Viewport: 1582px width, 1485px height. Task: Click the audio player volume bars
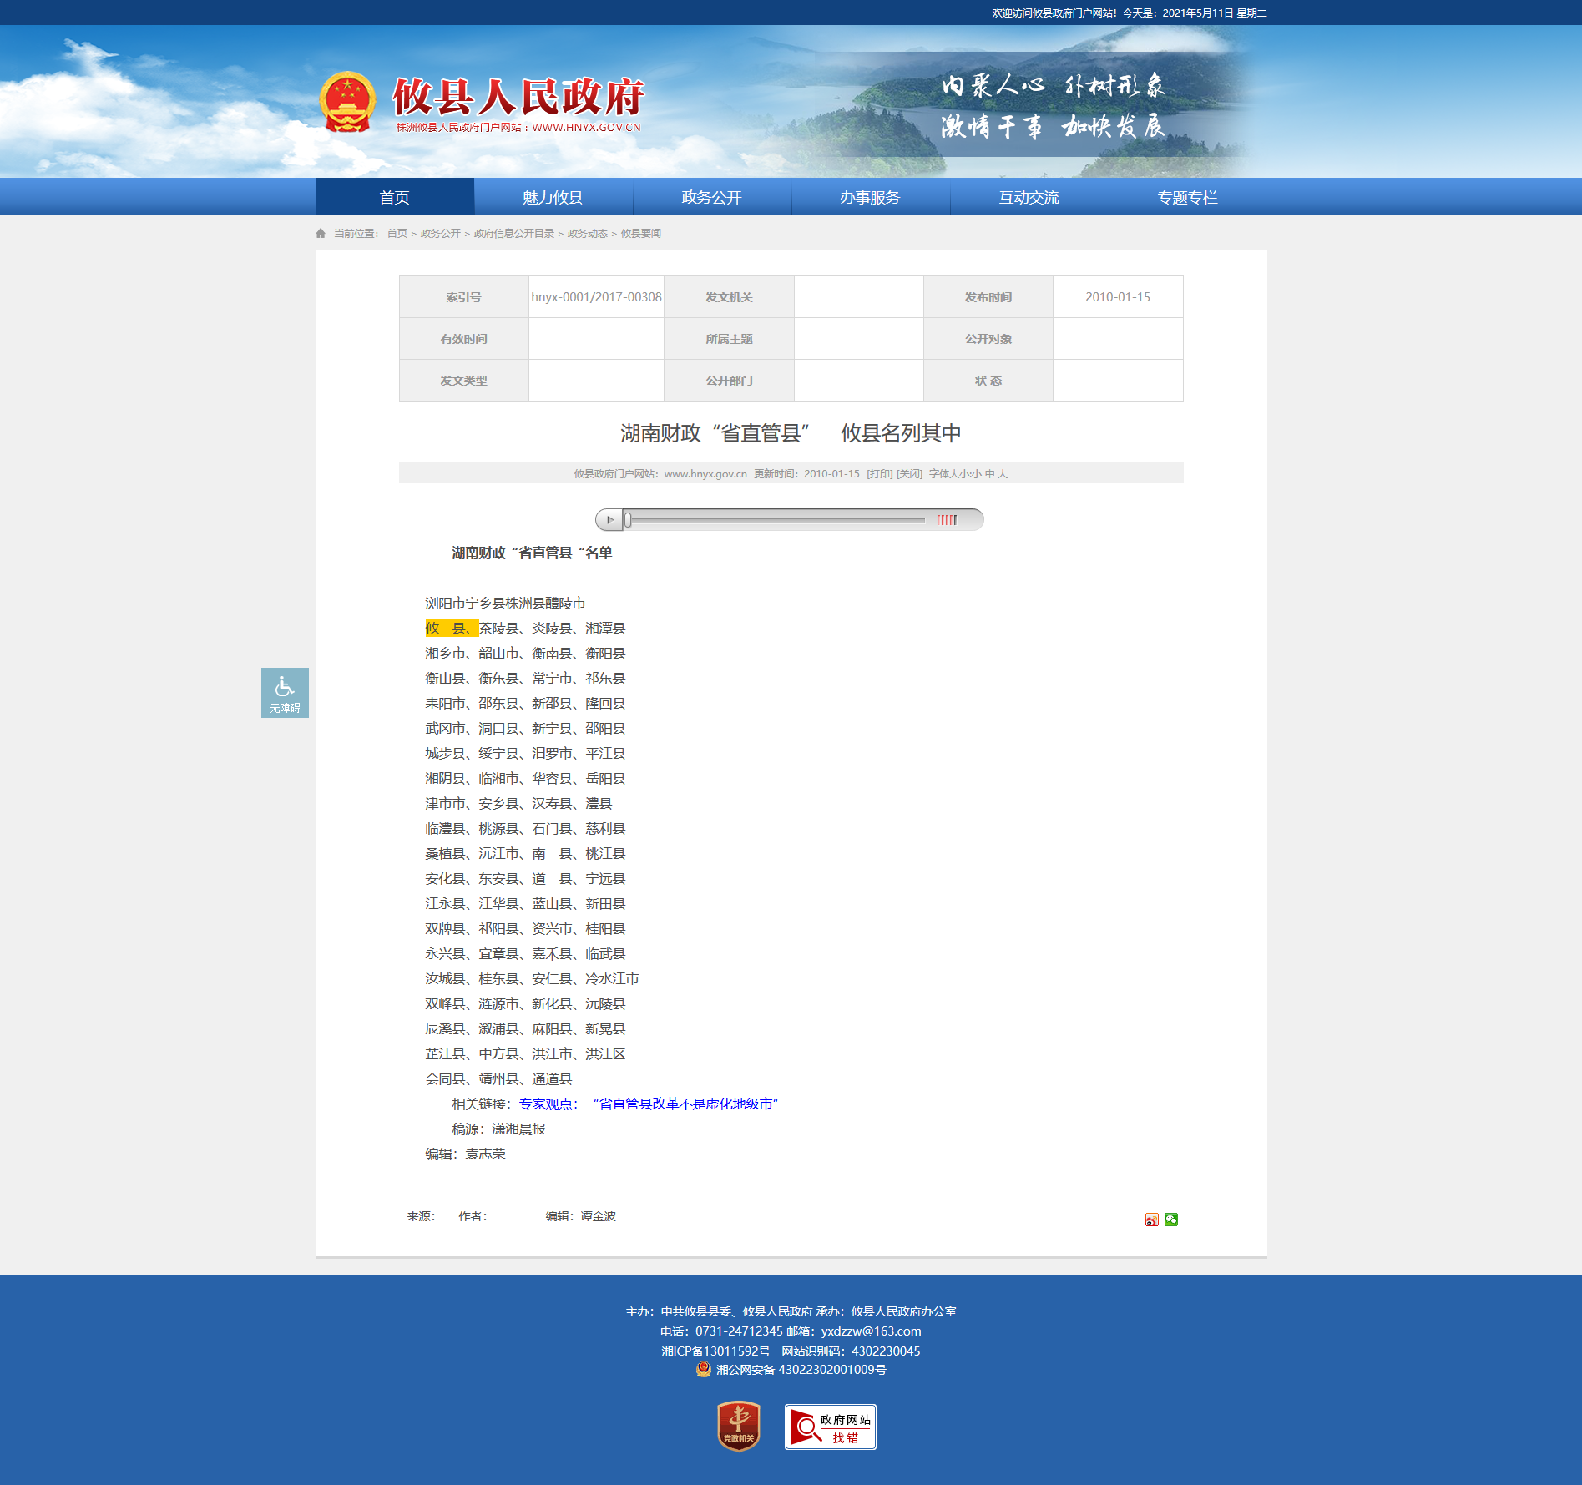coord(946,520)
